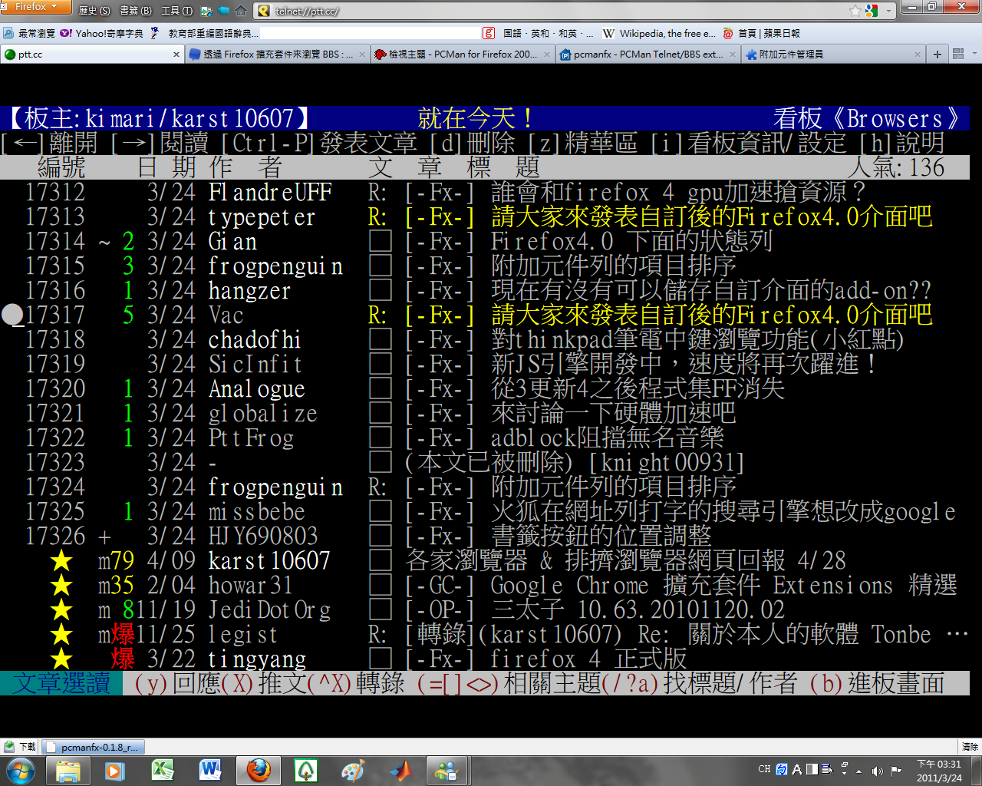Switch to the ptt.cc tab

pos(92,54)
